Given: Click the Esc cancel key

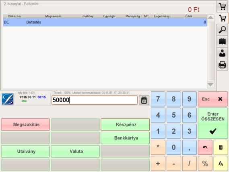Looking at the screenshot, I should point(213,99).
